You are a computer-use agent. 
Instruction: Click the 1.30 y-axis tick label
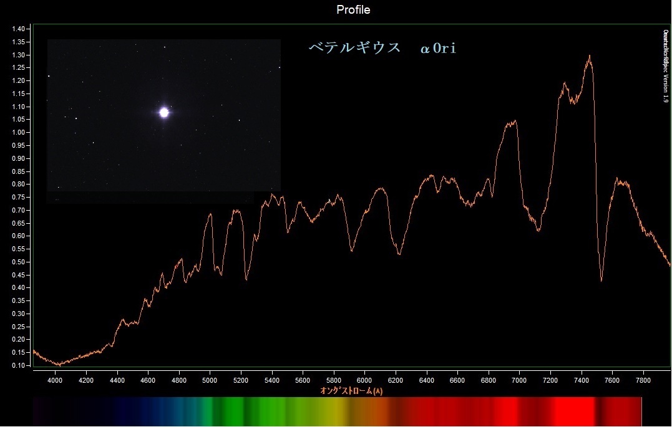tap(19, 55)
